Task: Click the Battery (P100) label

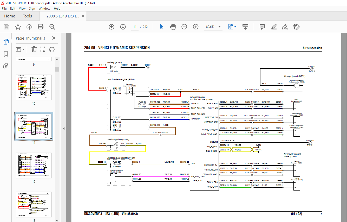Action: pos(114,62)
